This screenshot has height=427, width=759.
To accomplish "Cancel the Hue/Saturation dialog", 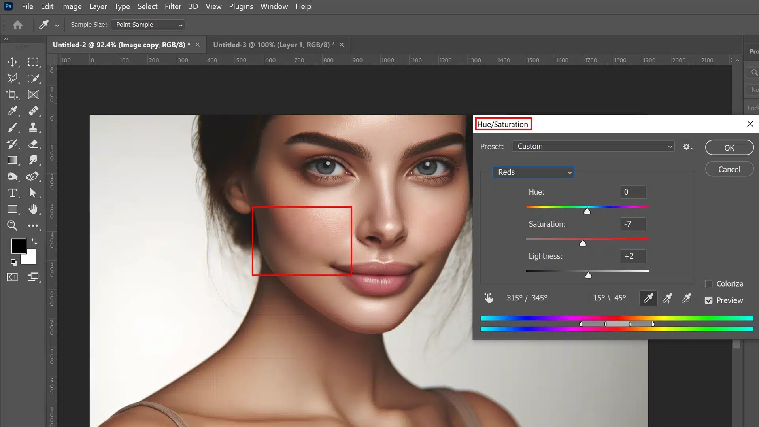I will 729,169.
